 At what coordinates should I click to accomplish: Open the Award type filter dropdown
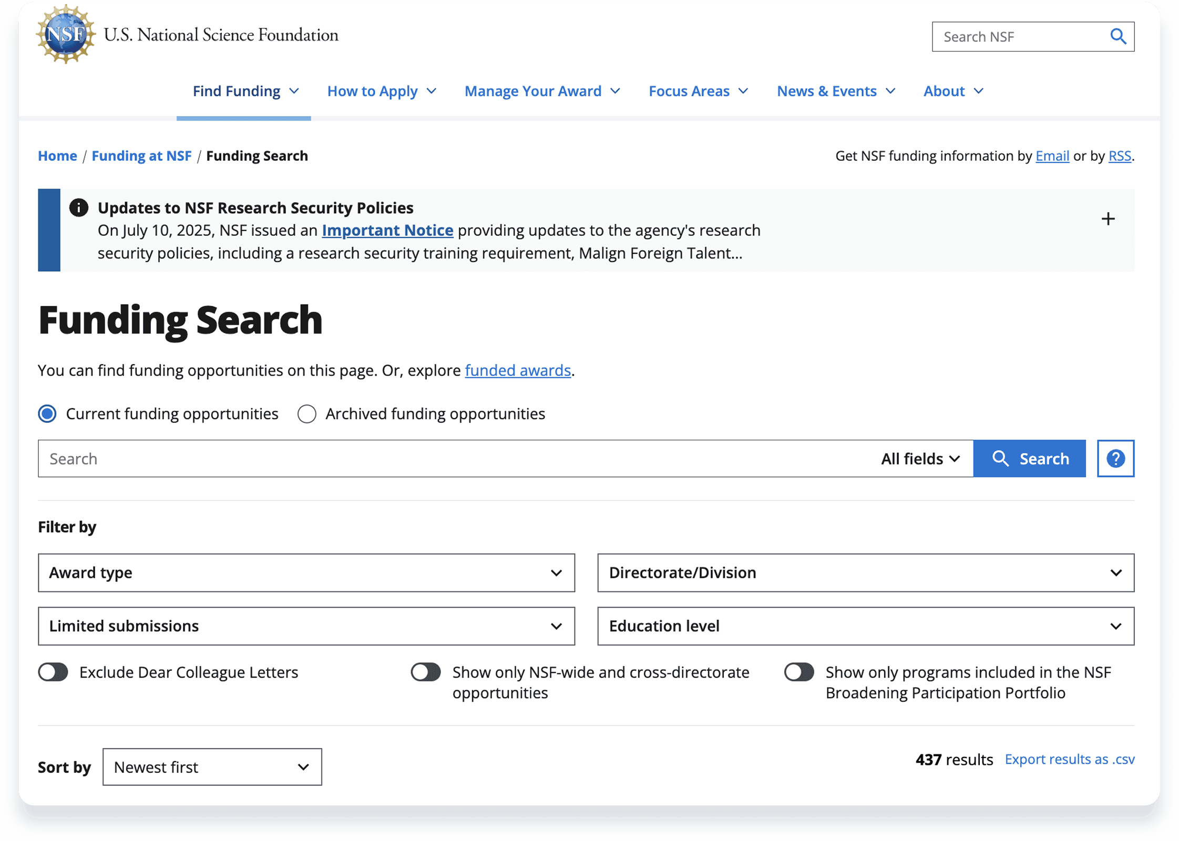tap(306, 573)
